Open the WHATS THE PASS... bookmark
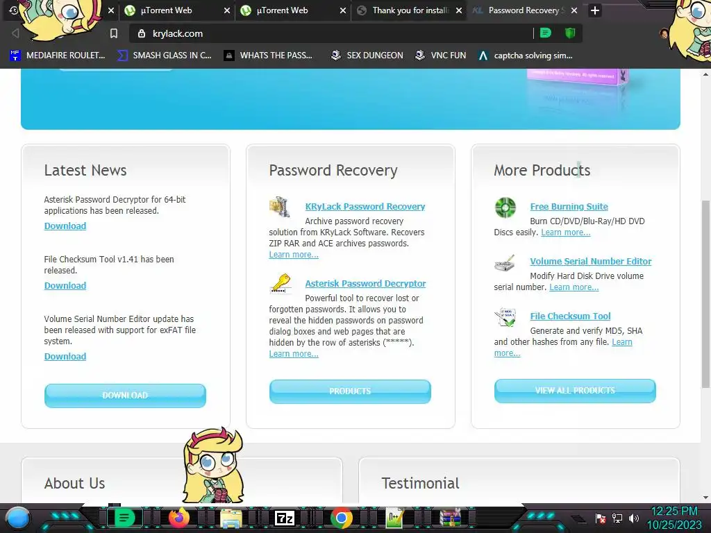The height and width of the screenshot is (533, 711). 269,56
